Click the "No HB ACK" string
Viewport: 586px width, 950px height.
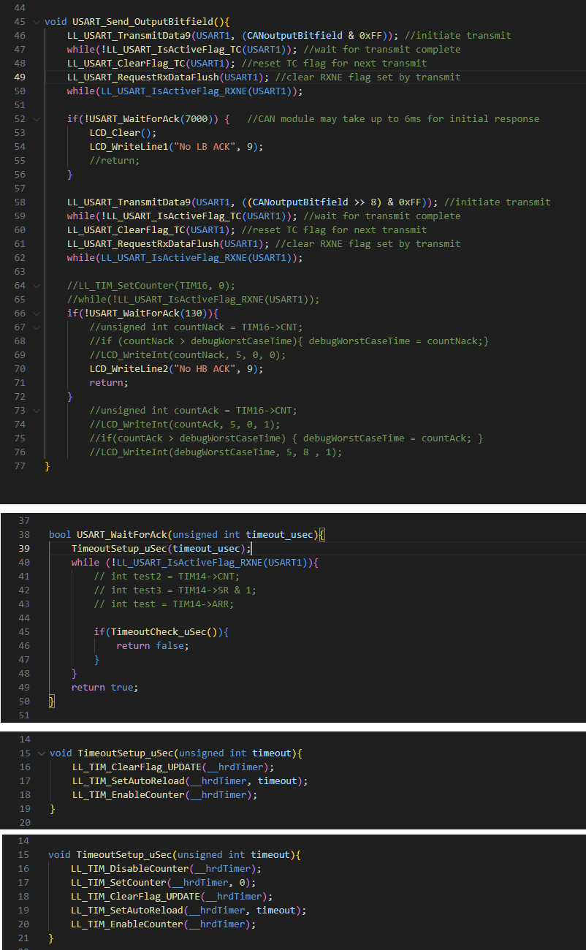click(208, 369)
